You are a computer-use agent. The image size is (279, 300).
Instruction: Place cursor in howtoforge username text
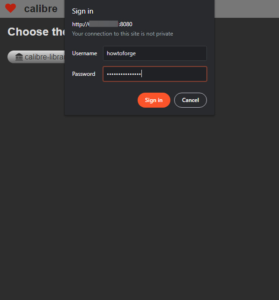[x=121, y=53]
